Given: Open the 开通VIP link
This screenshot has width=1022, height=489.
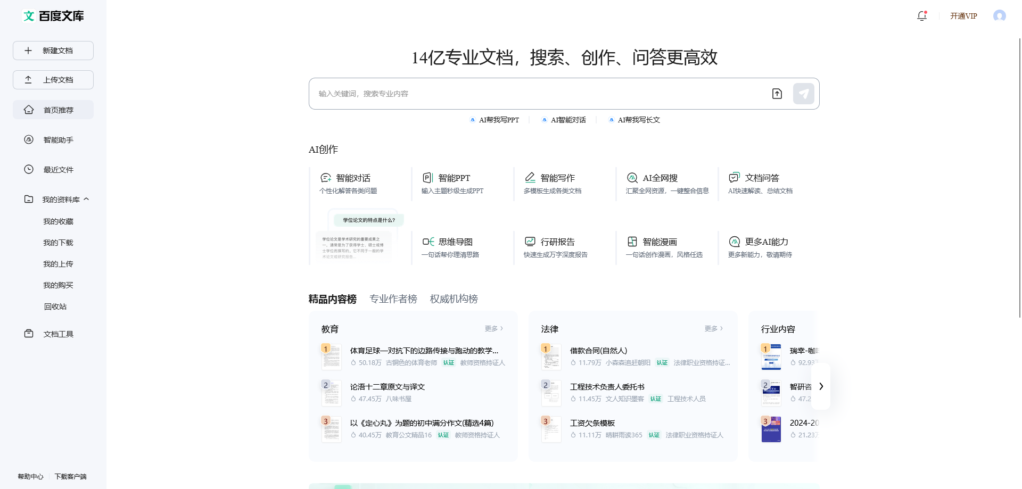Looking at the screenshot, I should (x=963, y=16).
